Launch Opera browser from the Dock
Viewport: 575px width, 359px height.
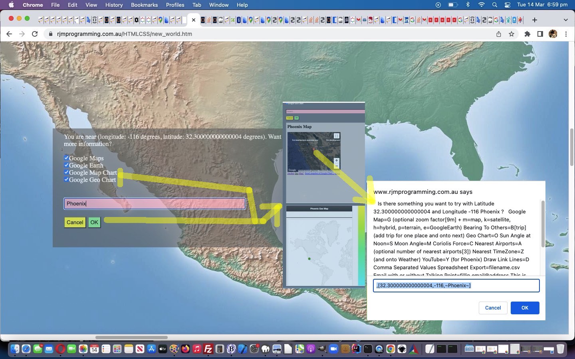pyautogui.click(x=61, y=349)
